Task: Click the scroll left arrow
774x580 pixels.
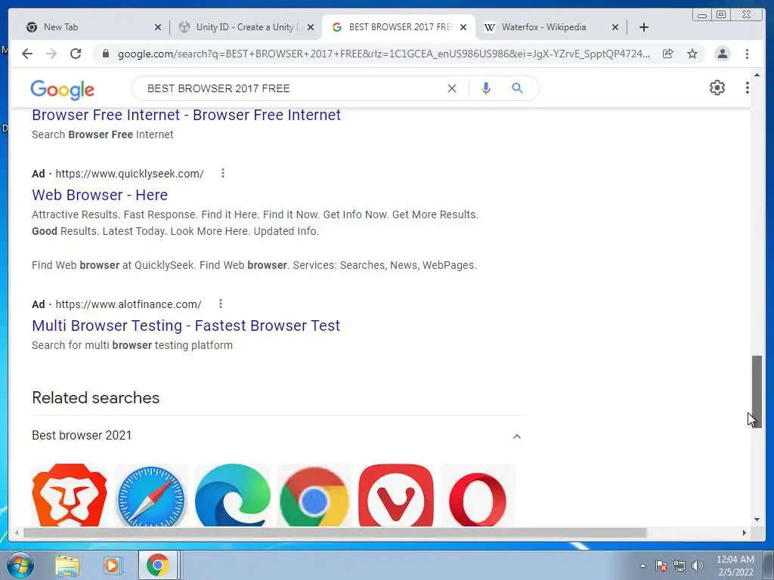Action: tap(17, 532)
